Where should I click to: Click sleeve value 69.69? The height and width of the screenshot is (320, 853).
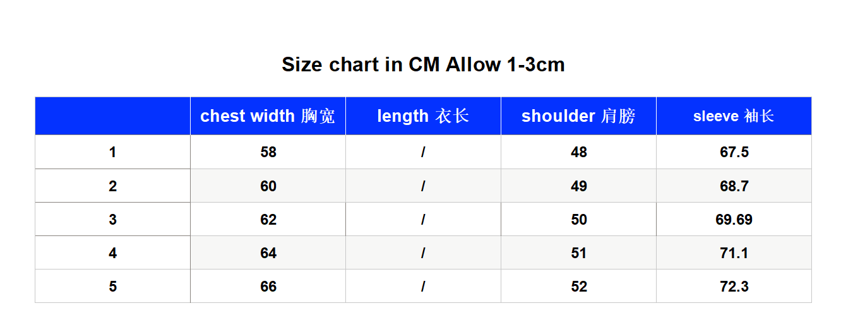click(734, 220)
